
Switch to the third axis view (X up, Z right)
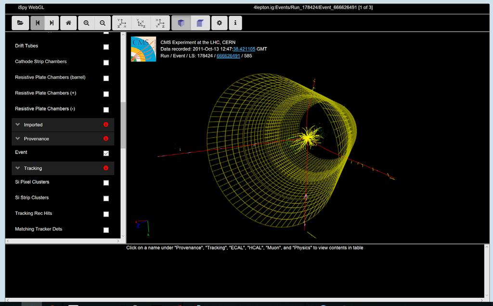[x=160, y=23]
